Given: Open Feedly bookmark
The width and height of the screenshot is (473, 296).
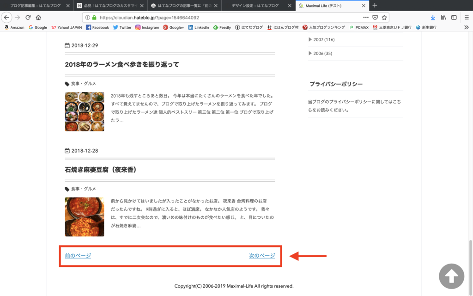Looking at the screenshot, I should click(222, 27).
